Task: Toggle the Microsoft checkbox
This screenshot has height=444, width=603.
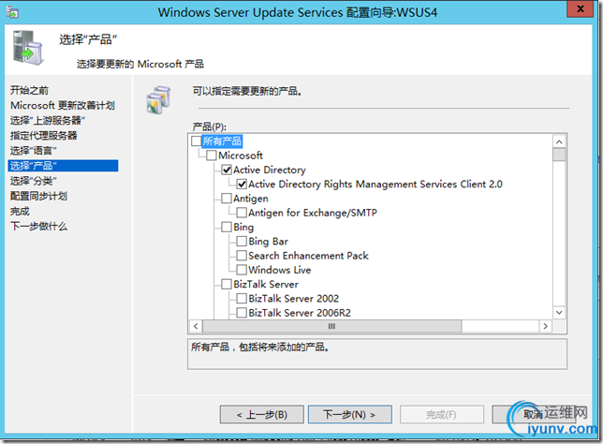Action: [x=211, y=155]
